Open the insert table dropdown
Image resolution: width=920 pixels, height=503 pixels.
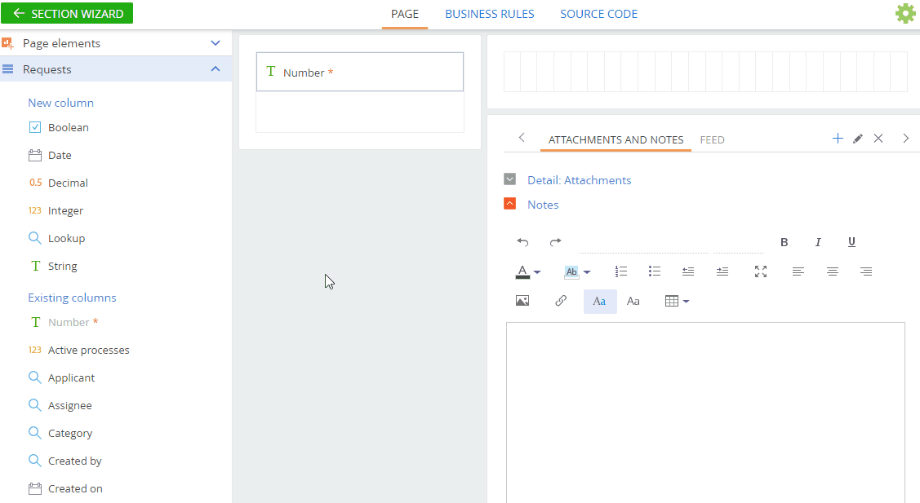(x=677, y=302)
